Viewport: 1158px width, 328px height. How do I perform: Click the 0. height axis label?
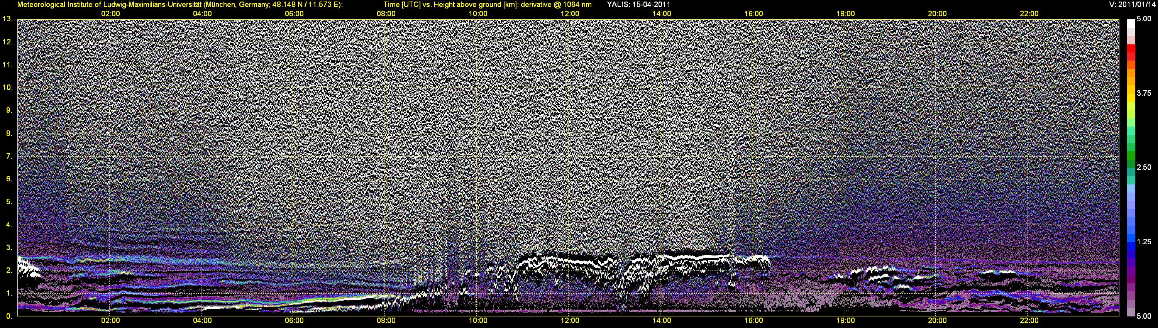(9, 316)
